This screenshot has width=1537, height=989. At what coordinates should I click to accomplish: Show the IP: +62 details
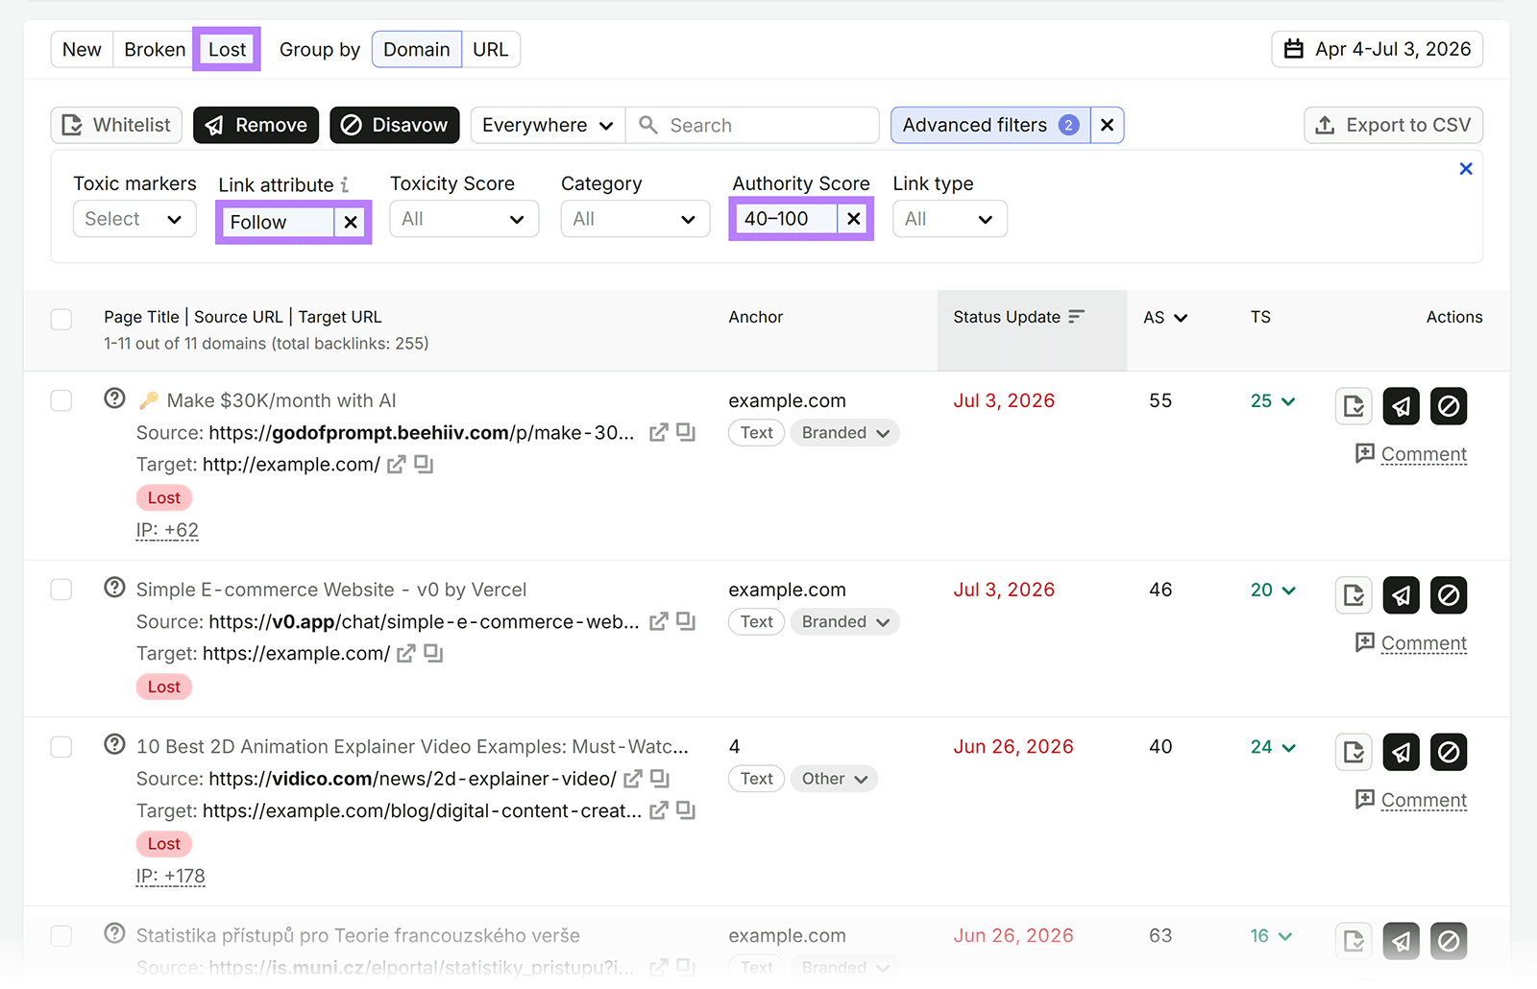click(x=167, y=530)
